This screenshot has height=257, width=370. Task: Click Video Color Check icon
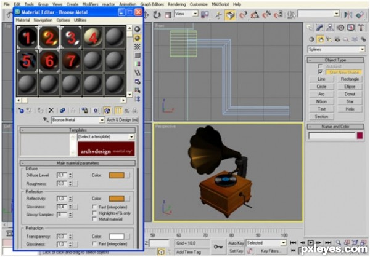pos(138,64)
